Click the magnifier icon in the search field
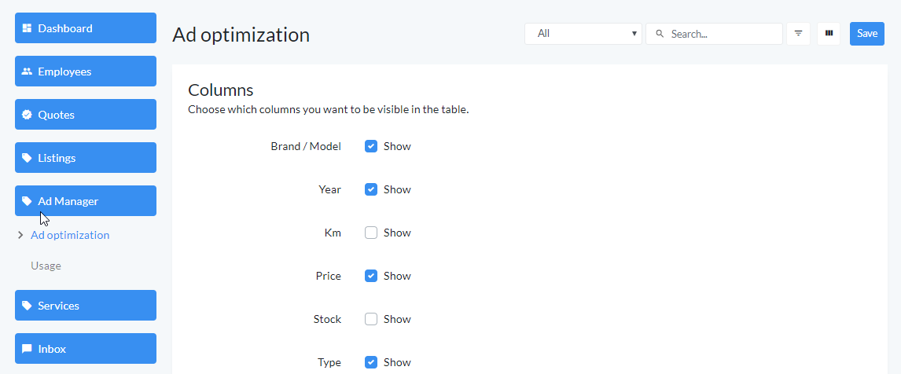 [x=660, y=34]
